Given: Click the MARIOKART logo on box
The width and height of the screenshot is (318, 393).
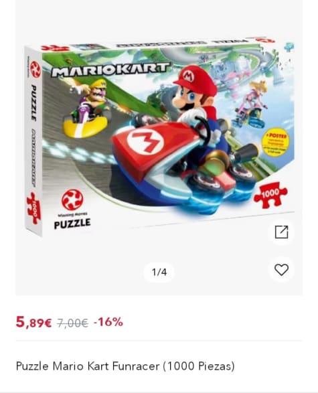Looking at the screenshot, I should tap(110, 70).
